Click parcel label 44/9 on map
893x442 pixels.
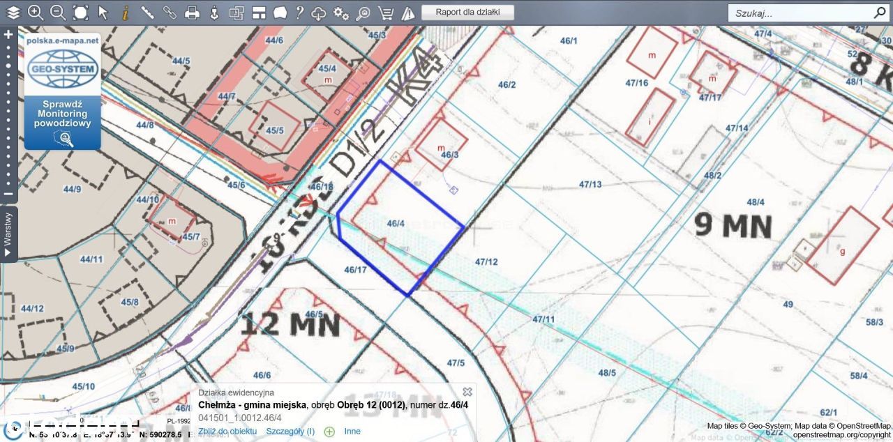coord(72,189)
